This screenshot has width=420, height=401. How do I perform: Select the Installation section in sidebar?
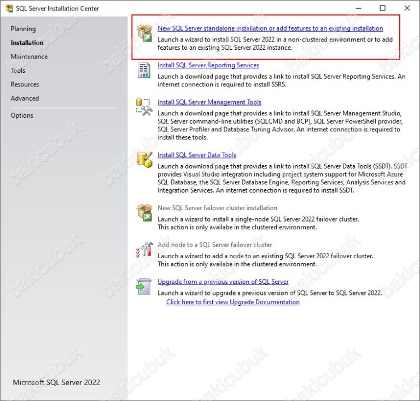[x=27, y=43]
